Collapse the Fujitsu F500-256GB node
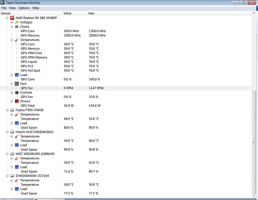258x200 pixels. pyautogui.click(x=7, y=110)
